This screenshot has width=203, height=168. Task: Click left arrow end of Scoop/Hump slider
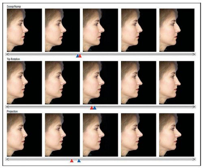click(x=7, y=54)
